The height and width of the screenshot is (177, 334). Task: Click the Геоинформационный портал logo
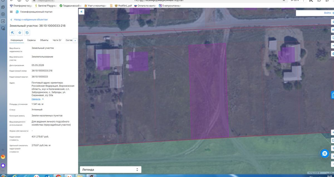coord(34,12)
